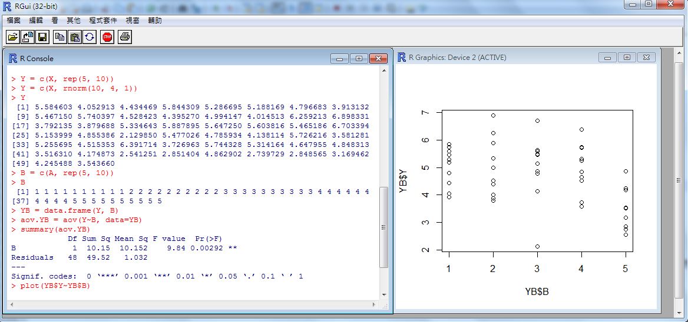Hit the red STOP computation icon
Viewport: 688px width, 322px height.
(x=107, y=37)
